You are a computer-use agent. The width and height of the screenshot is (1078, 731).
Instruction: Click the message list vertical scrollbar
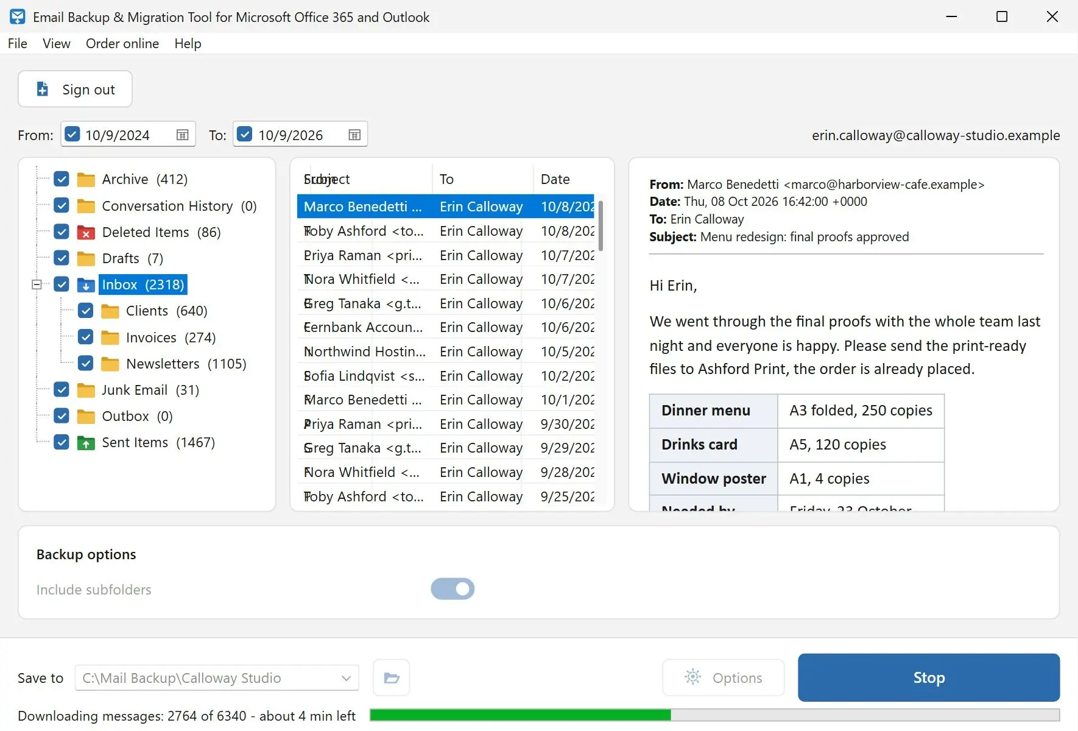[x=601, y=225]
